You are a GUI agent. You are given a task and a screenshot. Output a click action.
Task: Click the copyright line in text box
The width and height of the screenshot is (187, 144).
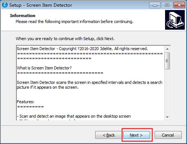[x=83, y=49]
